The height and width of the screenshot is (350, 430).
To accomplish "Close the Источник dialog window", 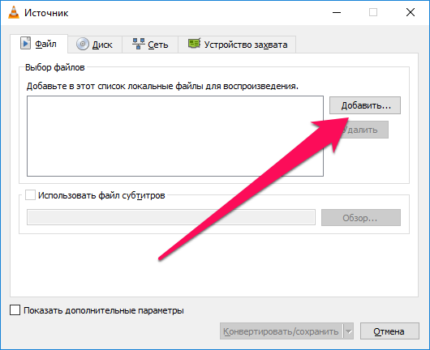I will [x=411, y=13].
